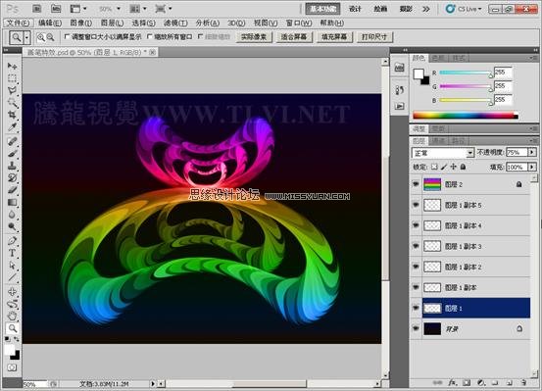Select the Gradient tool
This screenshot has width=542, height=391.
(x=12, y=202)
